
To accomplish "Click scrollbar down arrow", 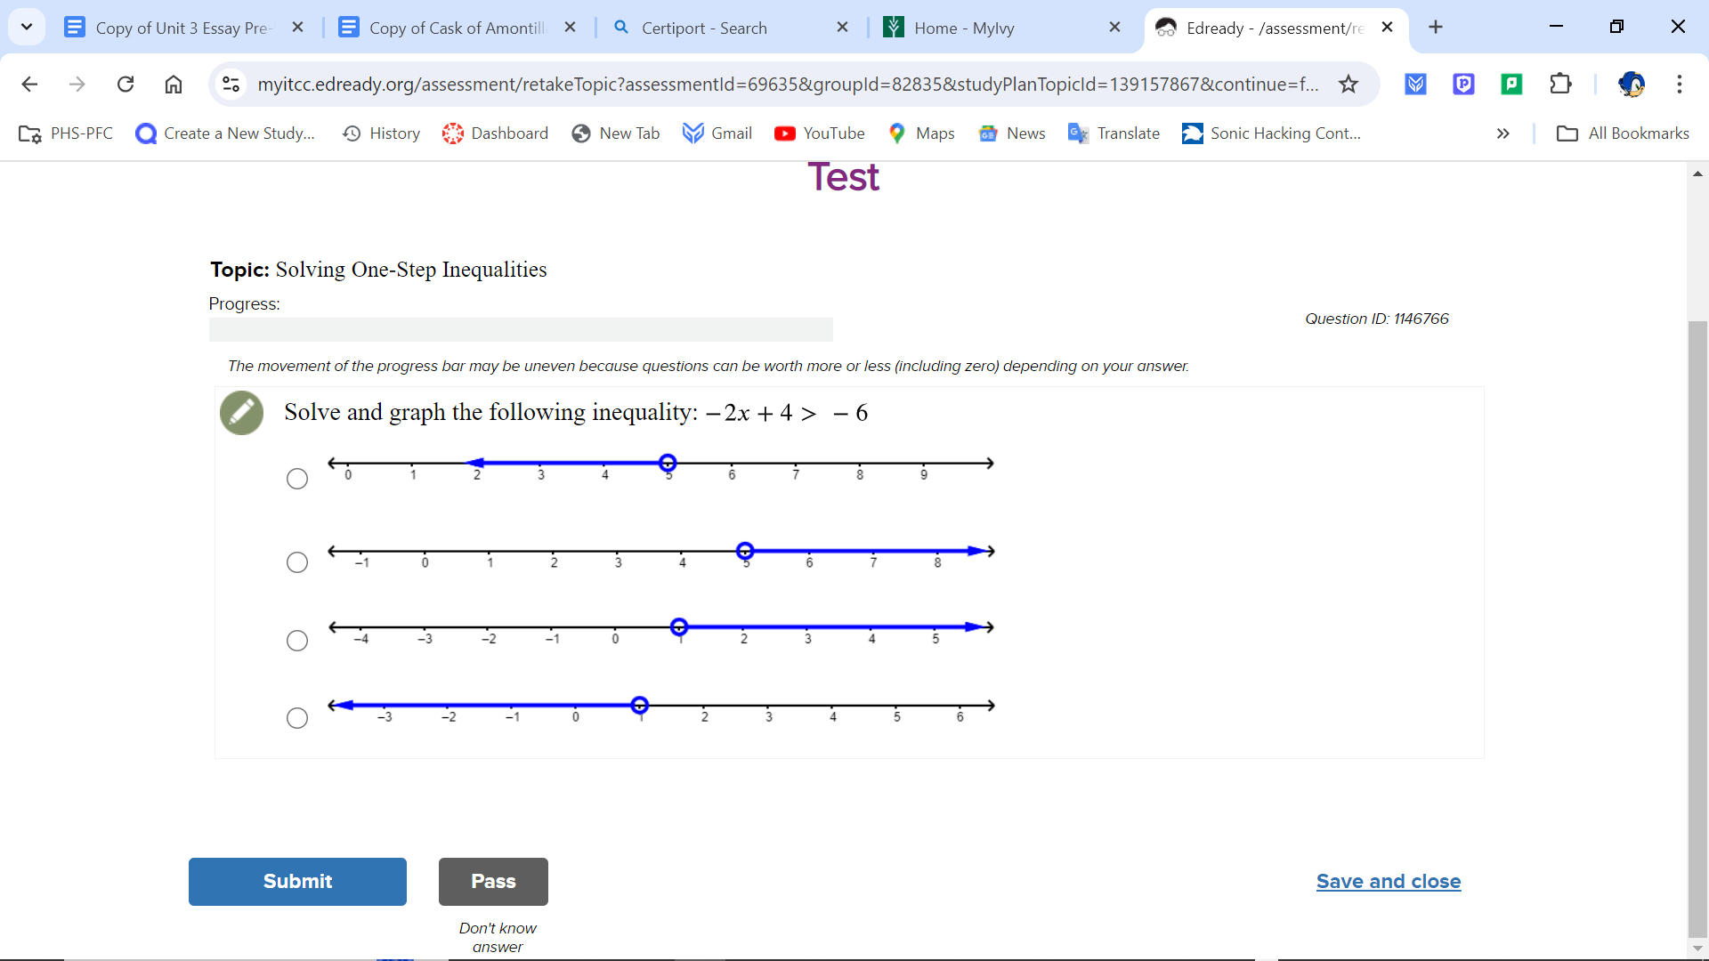I will (x=1697, y=949).
